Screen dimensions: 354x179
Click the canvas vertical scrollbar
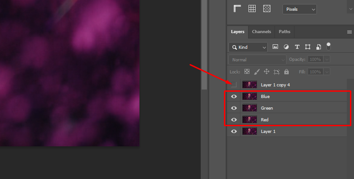pos(204,45)
